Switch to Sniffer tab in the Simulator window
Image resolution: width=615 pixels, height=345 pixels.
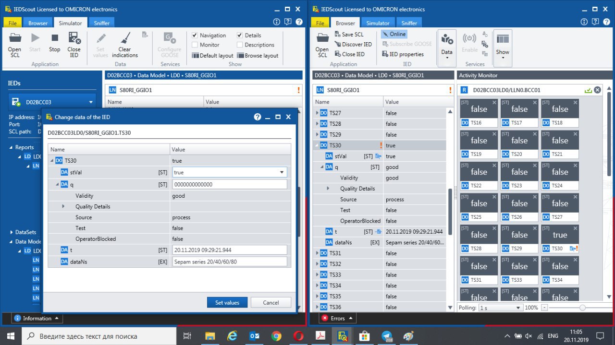(x=101, y=23)
